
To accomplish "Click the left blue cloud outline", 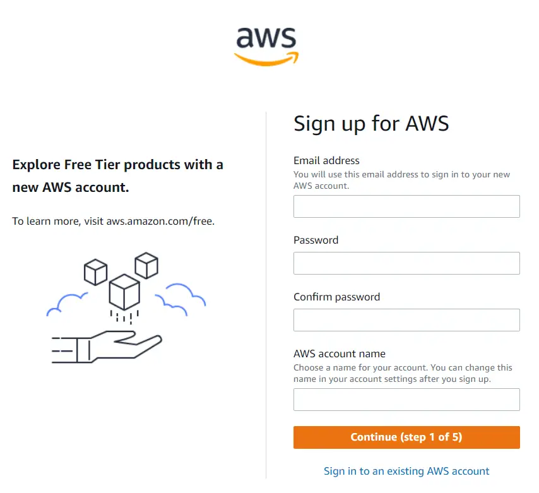I will click(x=67, y=304).
